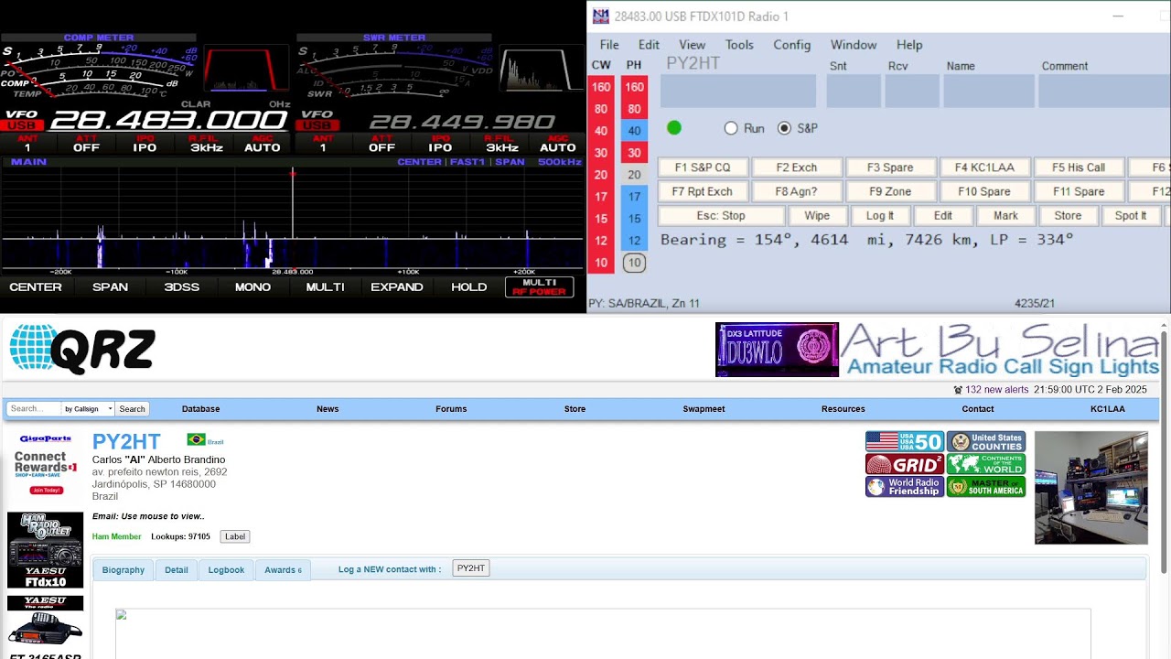Click the Esc: Stop button
Viewport: 1171px width, 659px height.
(721, 216)
